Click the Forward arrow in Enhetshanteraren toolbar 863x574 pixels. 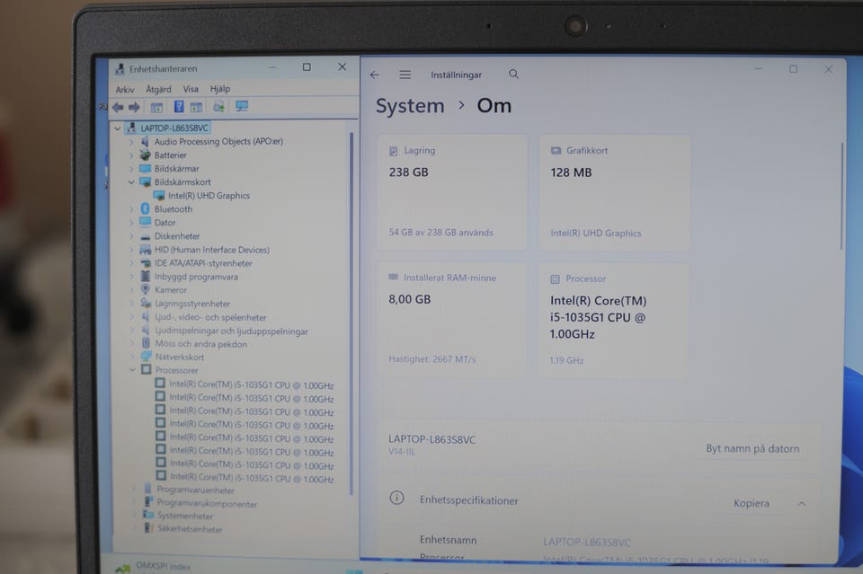134,107
